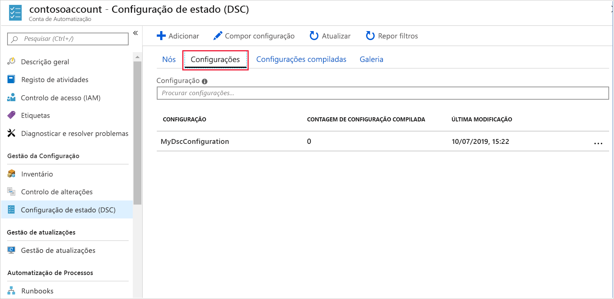Image resolution: width=614 pixels, height=299 pixels.
Task: Open MyDscConfiguration configuration
Action: click(x=195, y=141)
